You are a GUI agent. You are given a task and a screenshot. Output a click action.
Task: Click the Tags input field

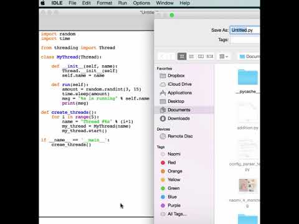tap(245, 40)
